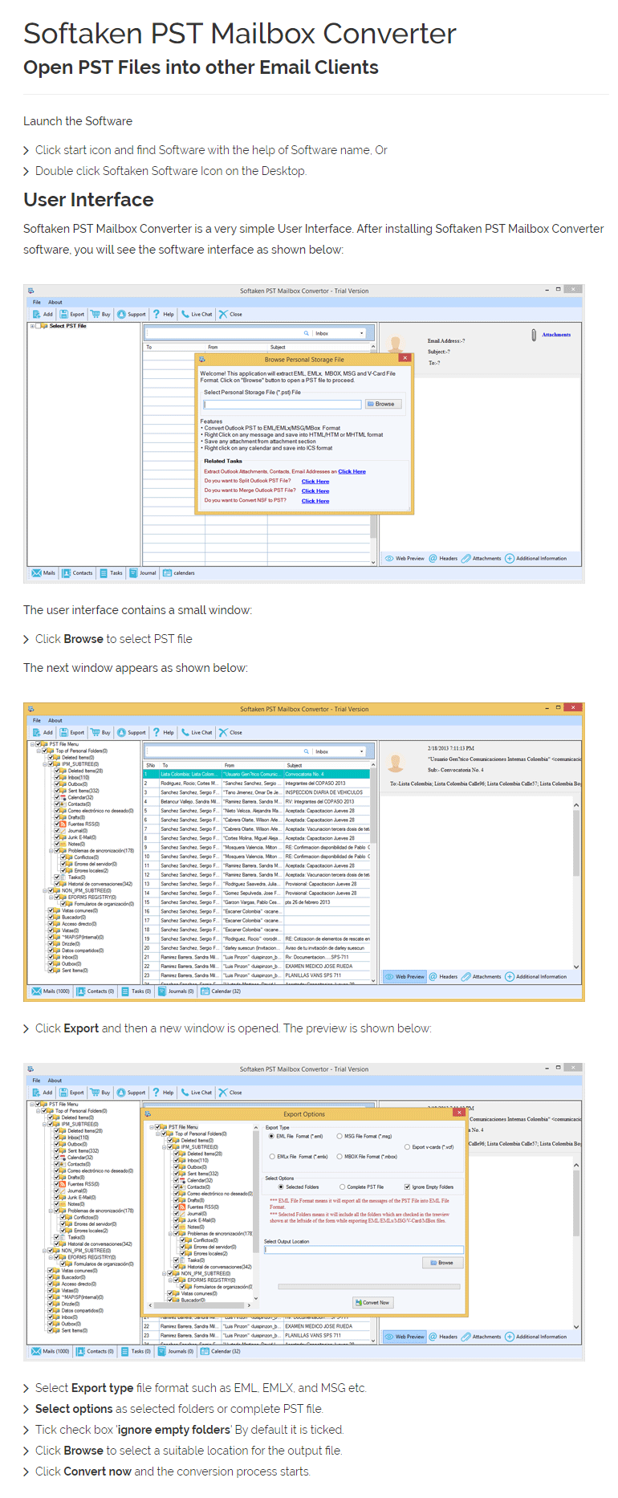
Task: Collapse IPM_SUBTREE node in second screenshot tree
Action: click(46, 764)
